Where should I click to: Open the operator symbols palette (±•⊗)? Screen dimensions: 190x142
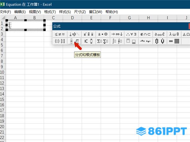103,34
